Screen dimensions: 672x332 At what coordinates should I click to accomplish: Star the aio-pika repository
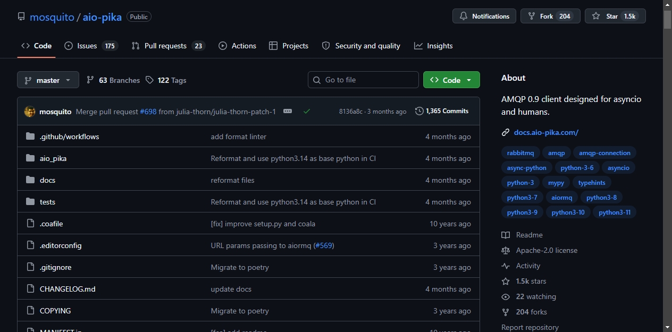[615, 16]
